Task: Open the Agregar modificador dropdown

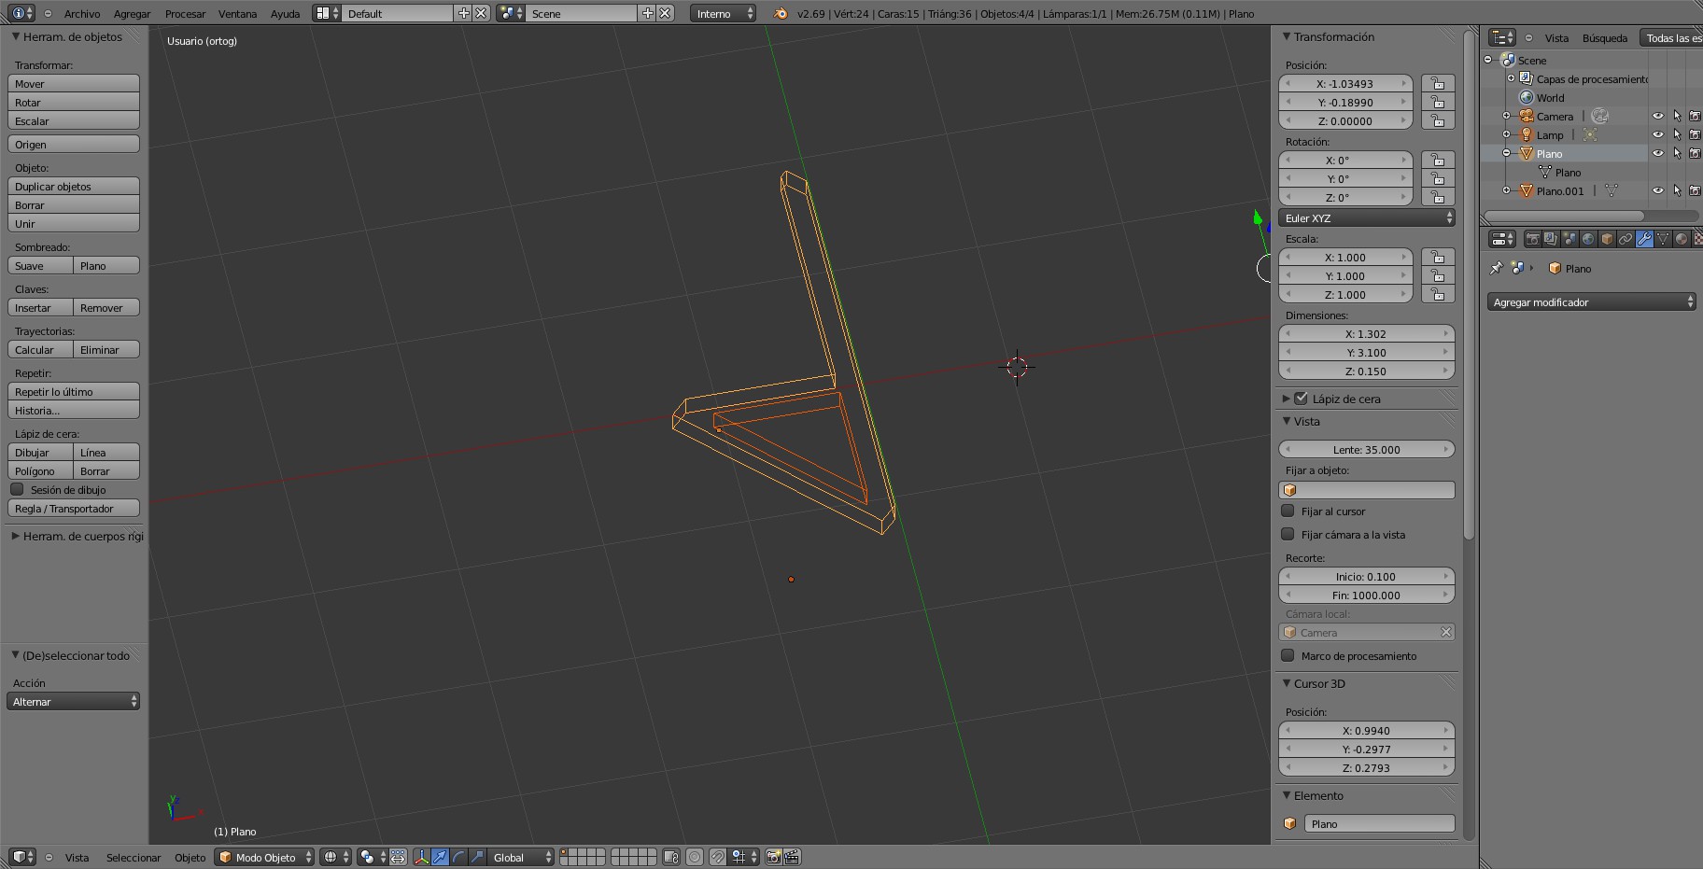Action: 1591,301
